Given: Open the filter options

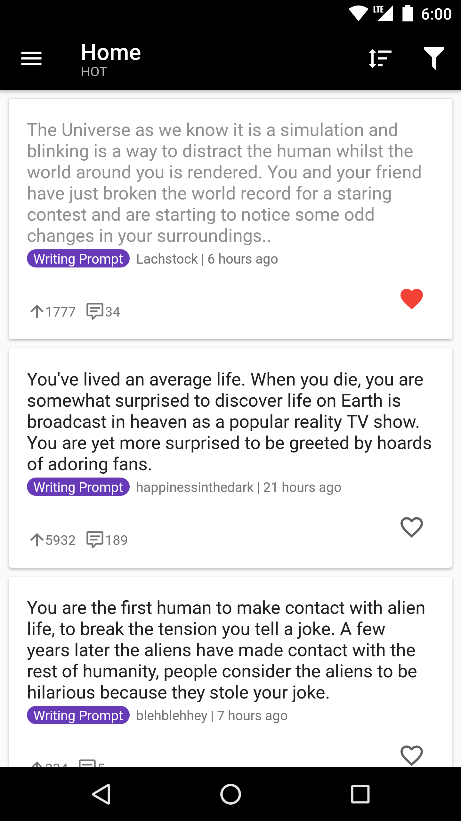Looking at the screenshot, I should click(434, 58).
